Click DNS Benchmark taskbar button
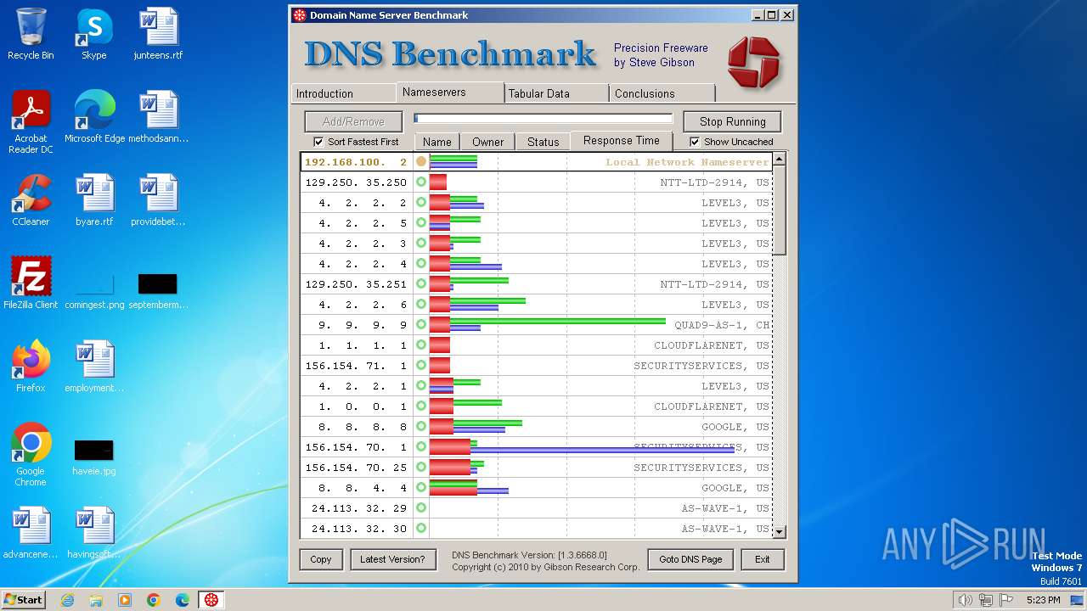The width and height of the screenshot is (1087, 611). pos(211,600)
